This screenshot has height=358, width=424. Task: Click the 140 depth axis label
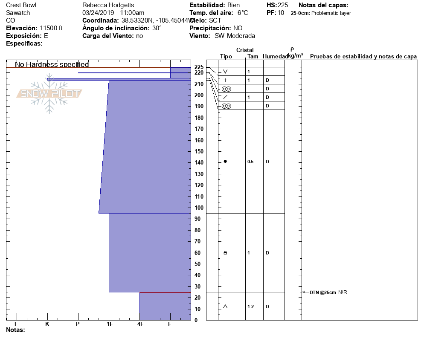coord(199,162)
